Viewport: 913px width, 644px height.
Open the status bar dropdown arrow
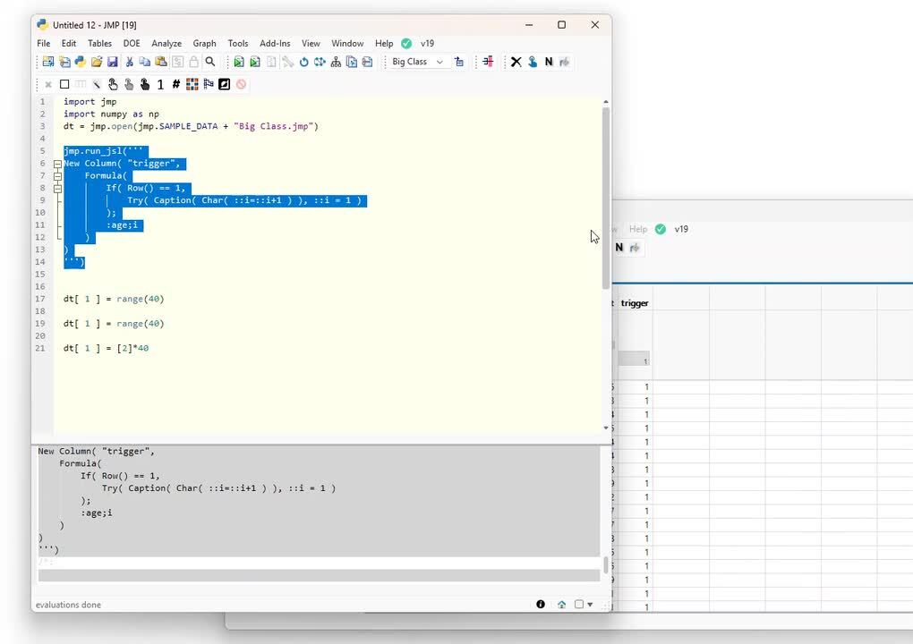click(x=590, y=605)
